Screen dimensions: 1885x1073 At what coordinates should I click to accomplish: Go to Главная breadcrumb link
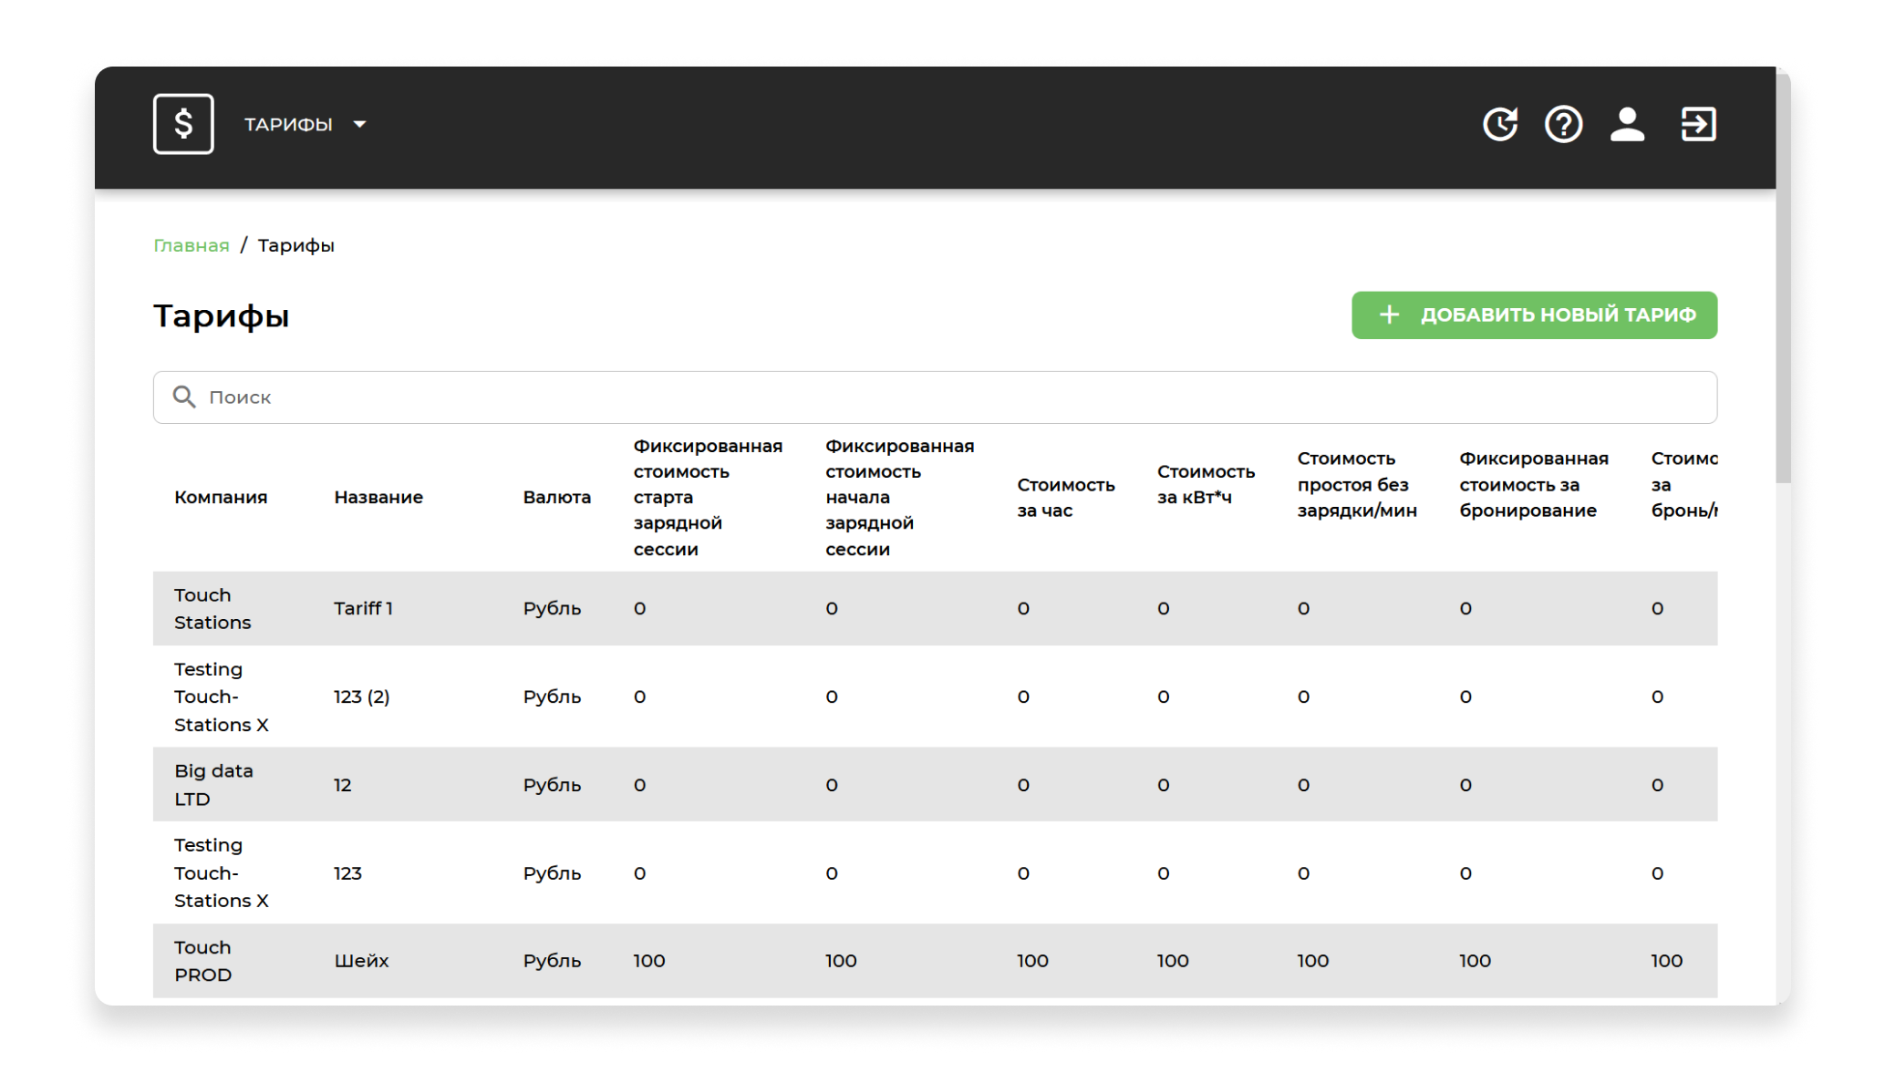pos(192,245)
